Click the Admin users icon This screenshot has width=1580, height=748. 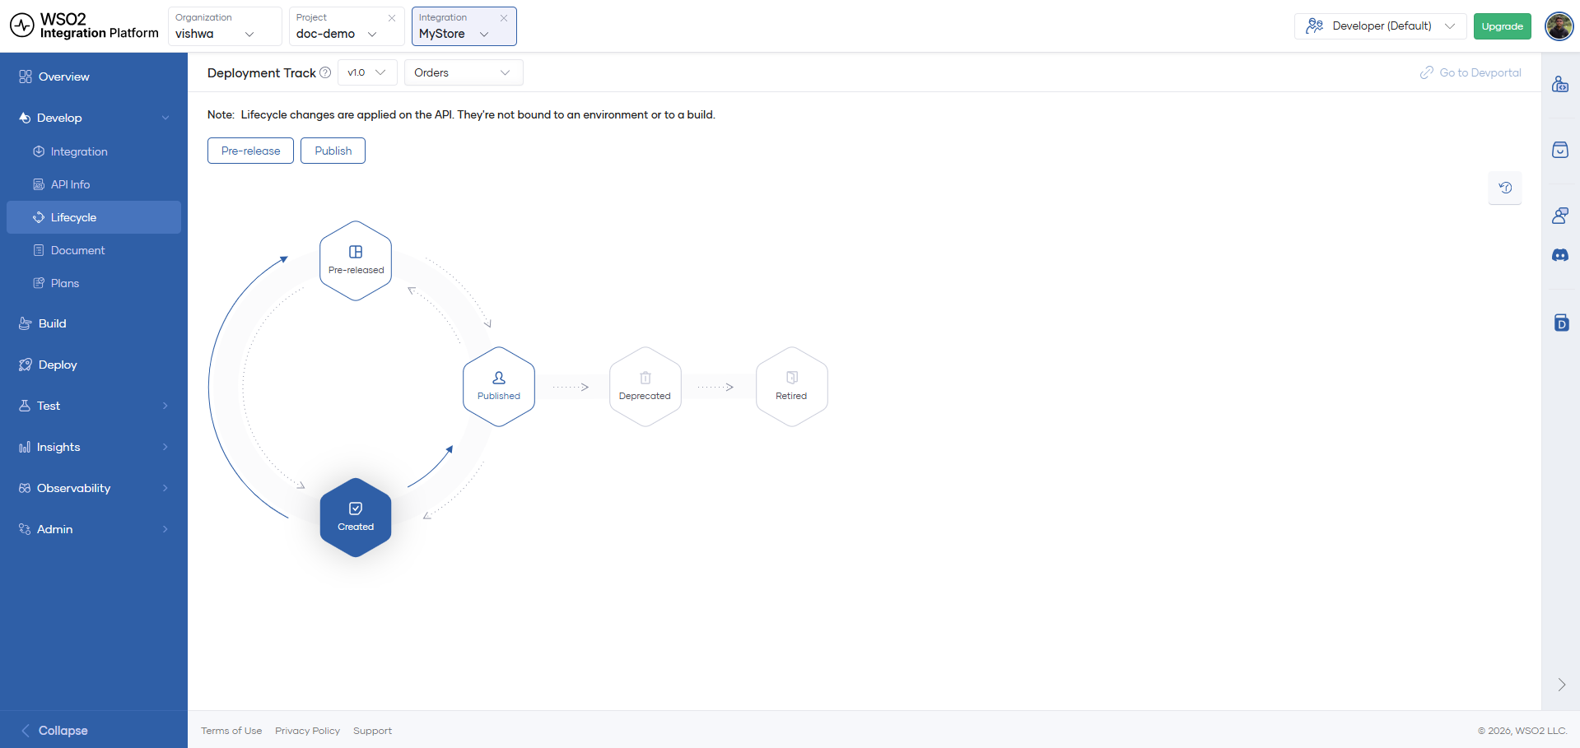25,529
